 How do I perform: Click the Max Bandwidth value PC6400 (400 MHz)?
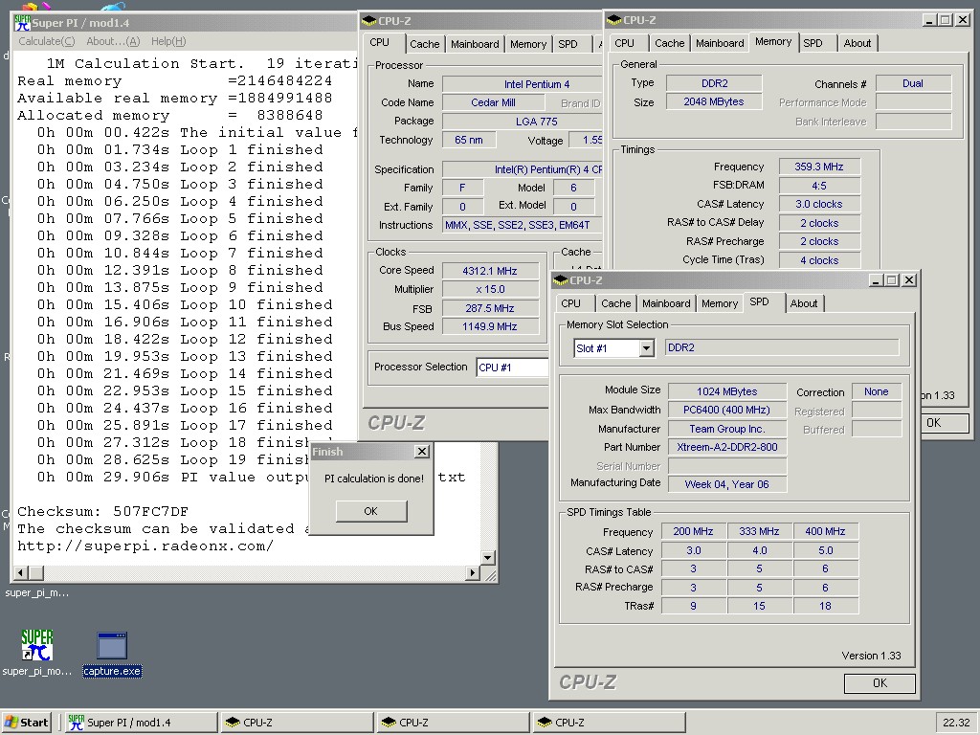[727, 410]
